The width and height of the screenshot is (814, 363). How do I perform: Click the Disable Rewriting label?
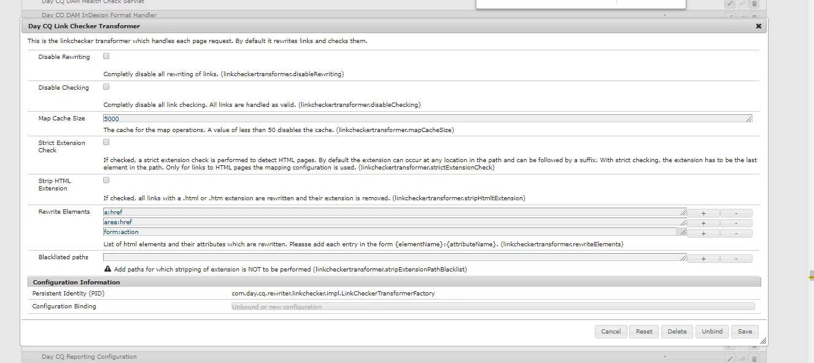64,57
